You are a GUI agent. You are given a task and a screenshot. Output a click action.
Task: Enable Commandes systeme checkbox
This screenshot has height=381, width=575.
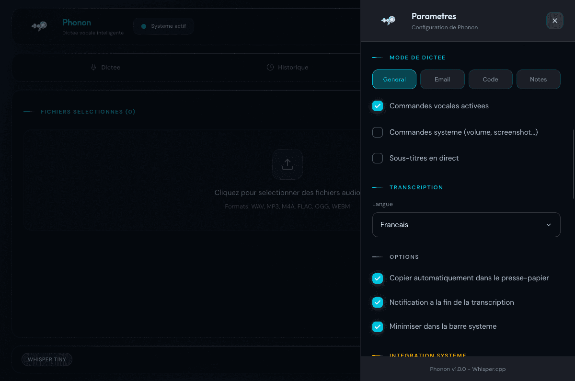[x=378, y=132]
